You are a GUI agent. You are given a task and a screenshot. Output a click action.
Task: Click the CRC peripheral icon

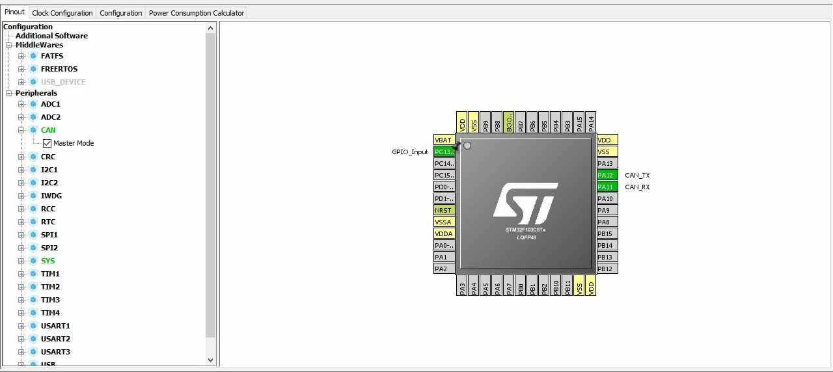point(33,157)
